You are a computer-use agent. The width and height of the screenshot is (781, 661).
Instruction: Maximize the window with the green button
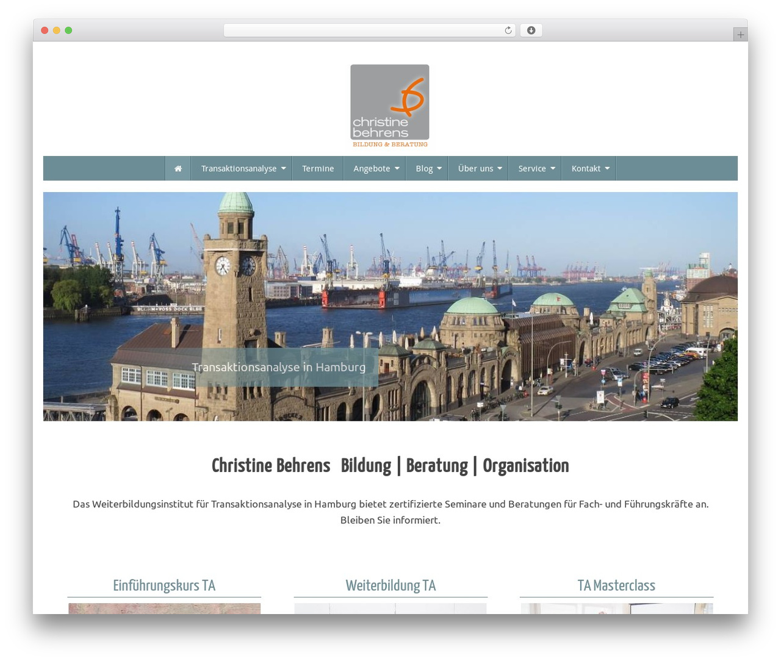tap(68, 30)
